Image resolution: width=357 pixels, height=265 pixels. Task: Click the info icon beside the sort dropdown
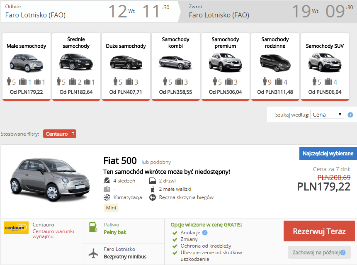[x=350, y=115]
